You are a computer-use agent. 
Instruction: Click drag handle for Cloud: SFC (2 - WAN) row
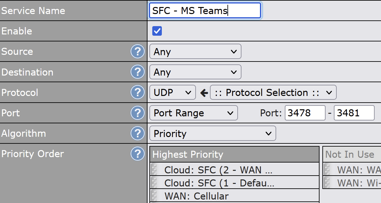click(155, 170)
